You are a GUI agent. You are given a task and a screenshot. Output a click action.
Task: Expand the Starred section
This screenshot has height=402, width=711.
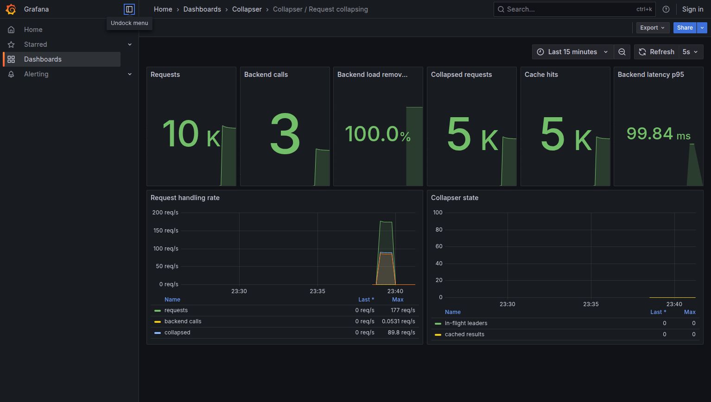130,44
